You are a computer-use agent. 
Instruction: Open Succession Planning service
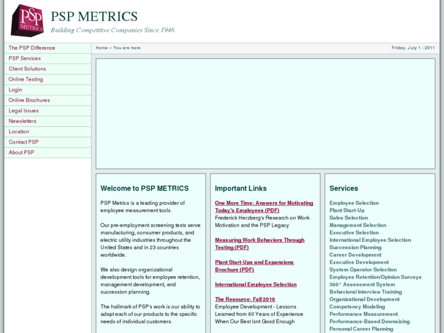[355, 247]
